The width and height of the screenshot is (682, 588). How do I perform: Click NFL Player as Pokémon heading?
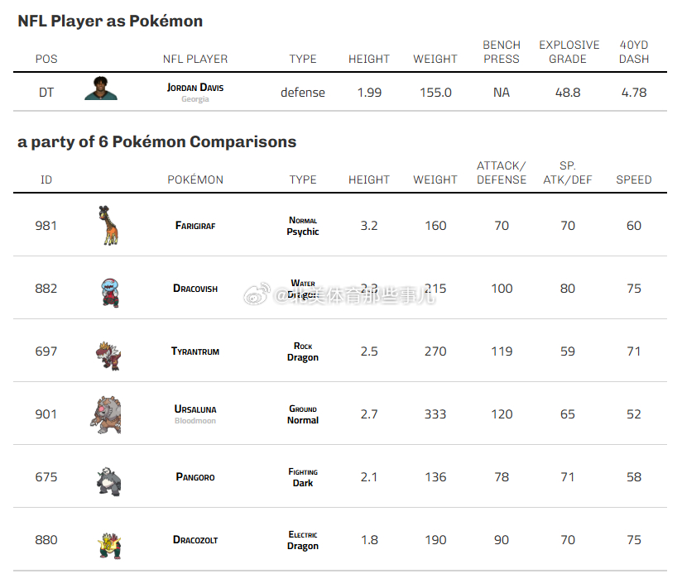click(110, 22)
